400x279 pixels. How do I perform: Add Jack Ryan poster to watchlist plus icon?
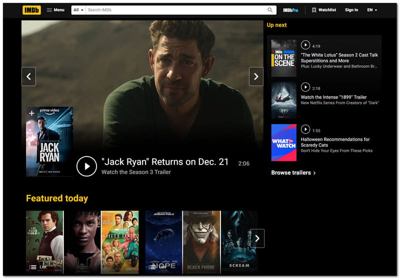coord(31,113)
